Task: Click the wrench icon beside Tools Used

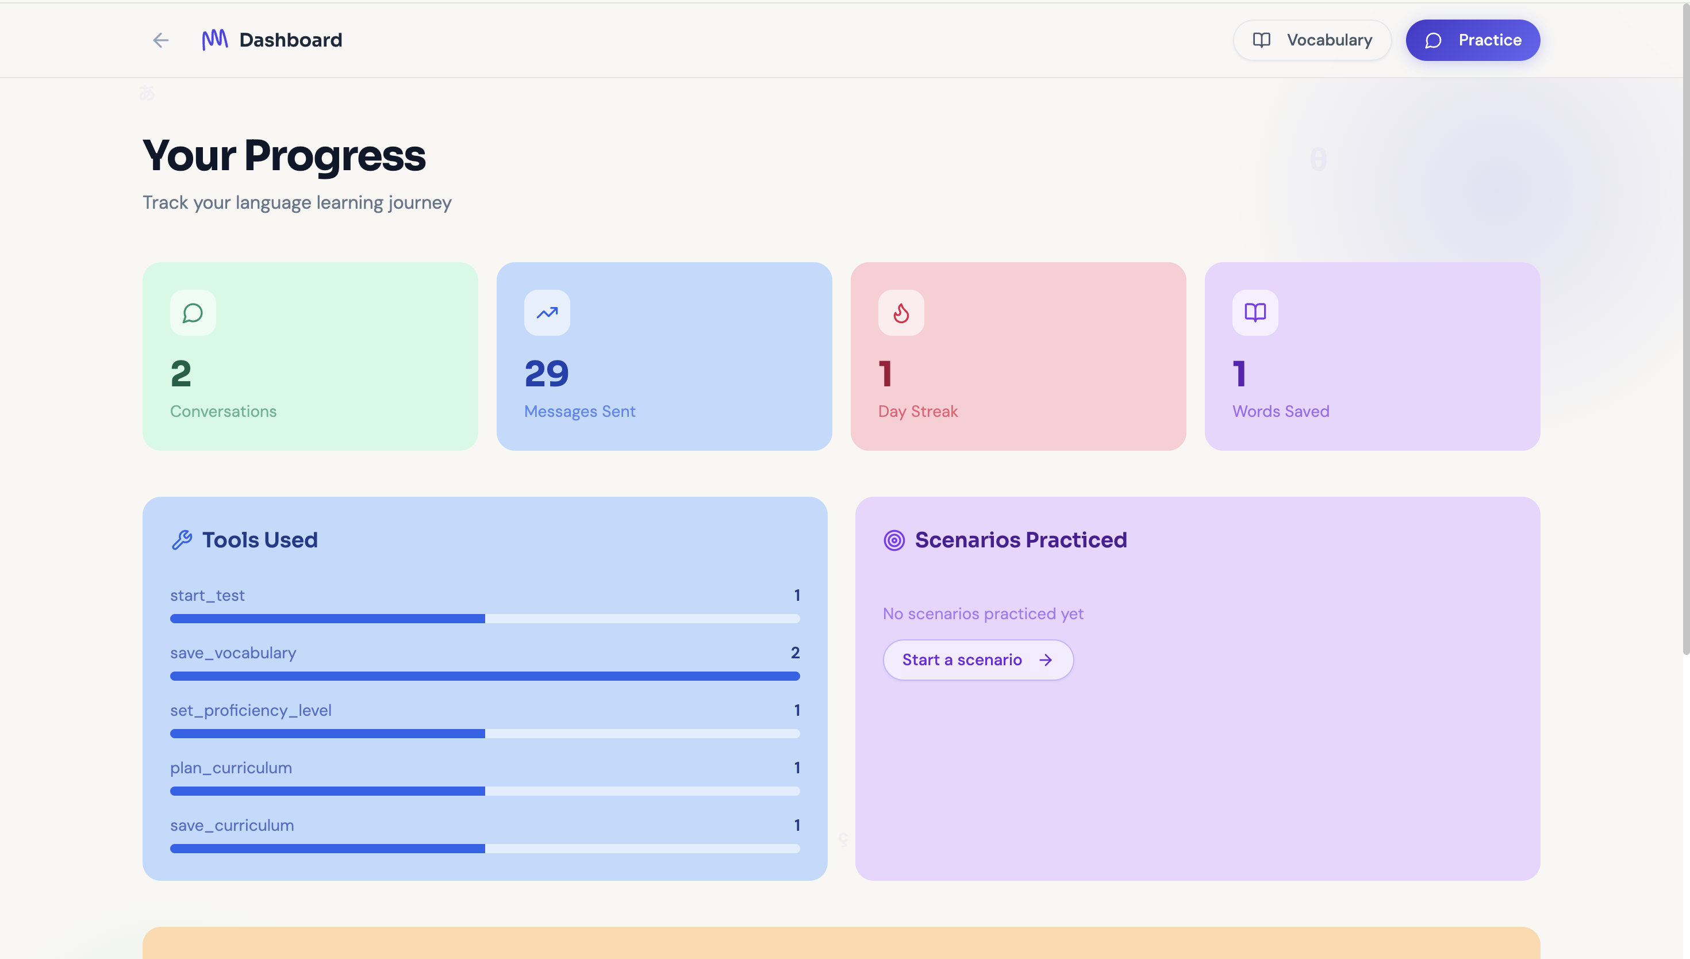Action: (182, 539)
